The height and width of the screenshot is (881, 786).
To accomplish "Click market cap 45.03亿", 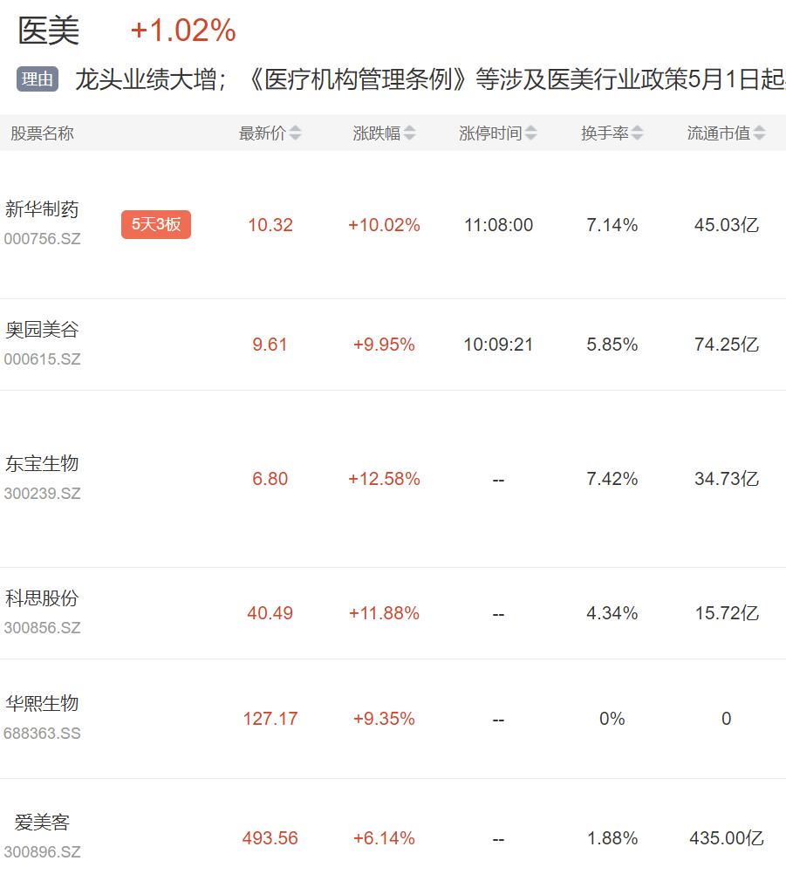I will pyautogui.click(x=727, y=225).
